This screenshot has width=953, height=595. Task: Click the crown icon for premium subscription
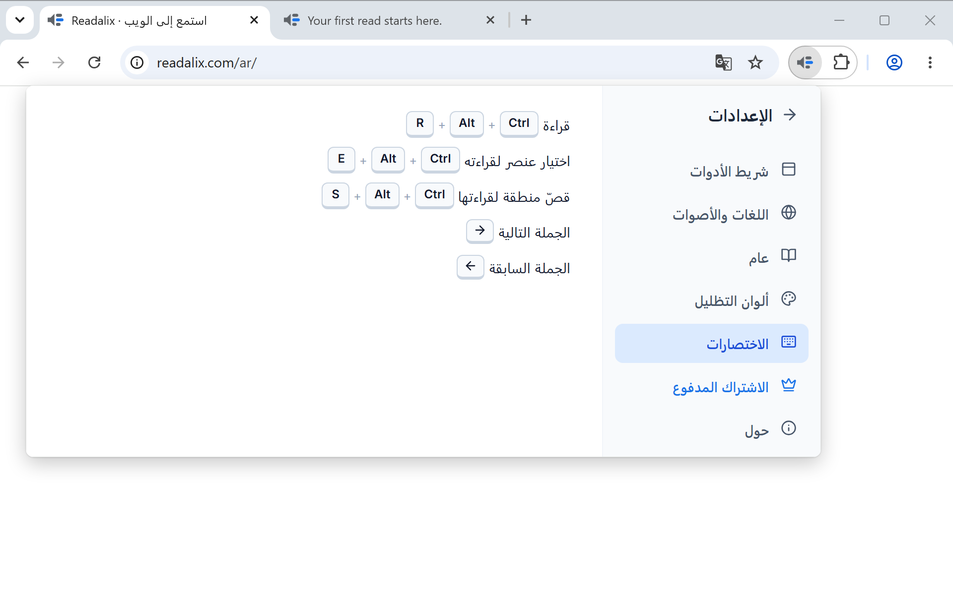coord(788,385)
